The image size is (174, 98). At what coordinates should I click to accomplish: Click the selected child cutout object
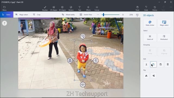click(83, 60)
